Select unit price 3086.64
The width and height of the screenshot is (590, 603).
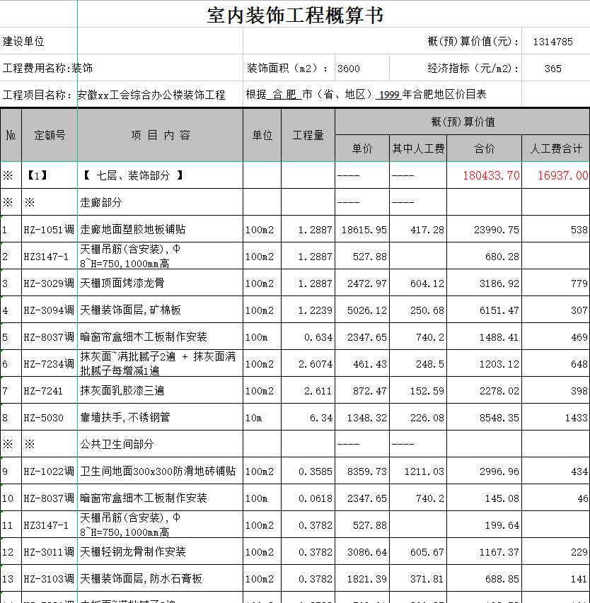click(x=367, y=552)
